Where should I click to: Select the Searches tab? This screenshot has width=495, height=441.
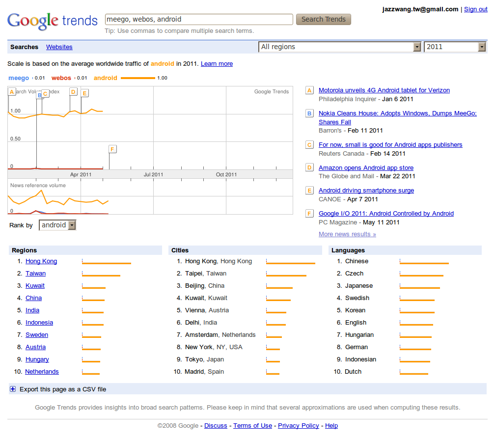[25, 47]
